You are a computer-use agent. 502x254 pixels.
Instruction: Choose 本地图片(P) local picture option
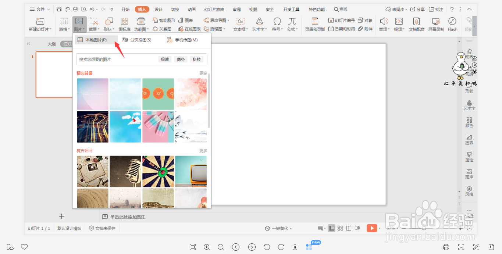[96, 40]
